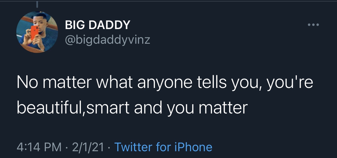The height and width of the screenshot is (158, 337).
Task: Open BIG DADDY's profile picture
Action: coord(37,32)
